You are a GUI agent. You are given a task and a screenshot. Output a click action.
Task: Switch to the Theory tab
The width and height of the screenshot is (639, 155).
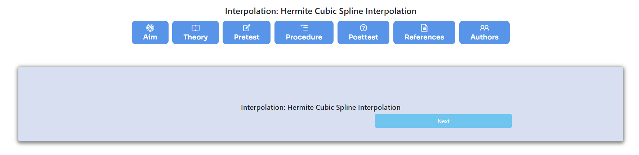(x=196, y=32)
